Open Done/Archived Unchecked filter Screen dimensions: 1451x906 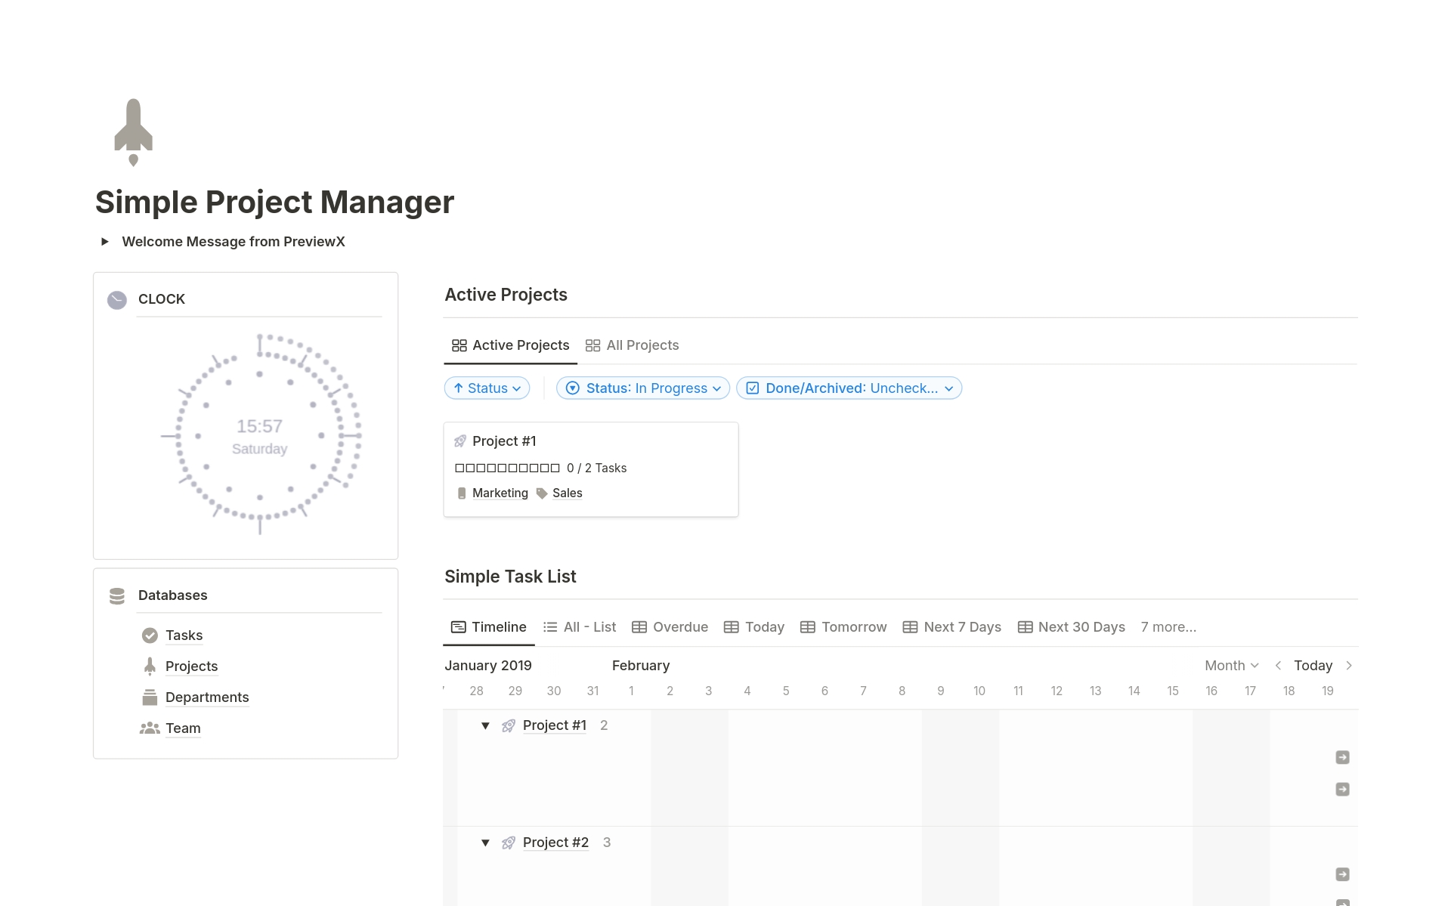click(849, 388)
